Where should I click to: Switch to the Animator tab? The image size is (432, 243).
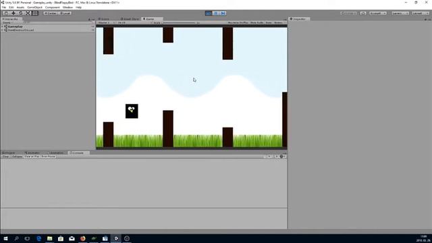coord(32,153)
